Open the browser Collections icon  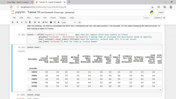(165, 7)
